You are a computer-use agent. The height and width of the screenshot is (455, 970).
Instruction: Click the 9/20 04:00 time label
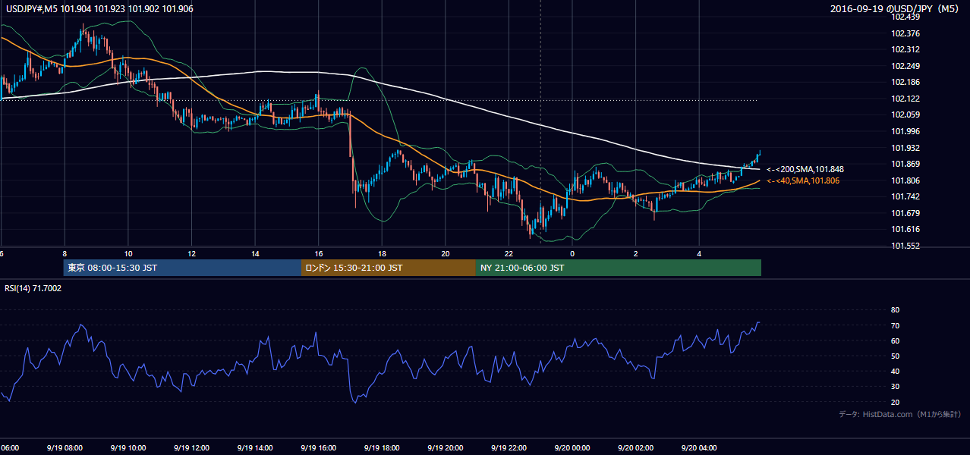[699, 448]
